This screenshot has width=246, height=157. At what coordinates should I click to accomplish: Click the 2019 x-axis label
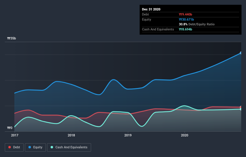[128, 135]
